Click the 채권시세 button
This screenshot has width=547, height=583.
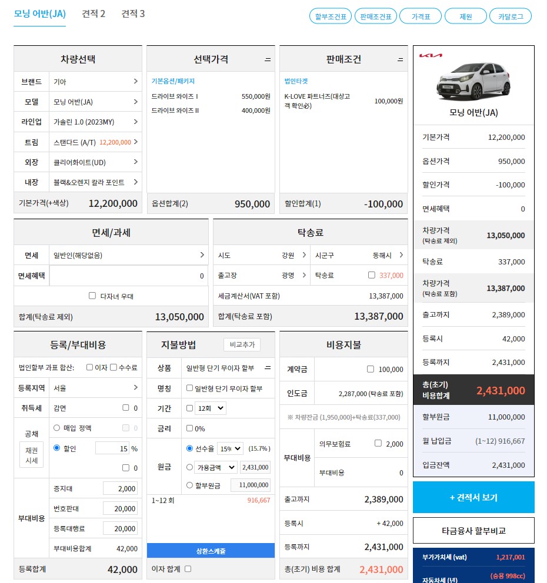(32, 455)
